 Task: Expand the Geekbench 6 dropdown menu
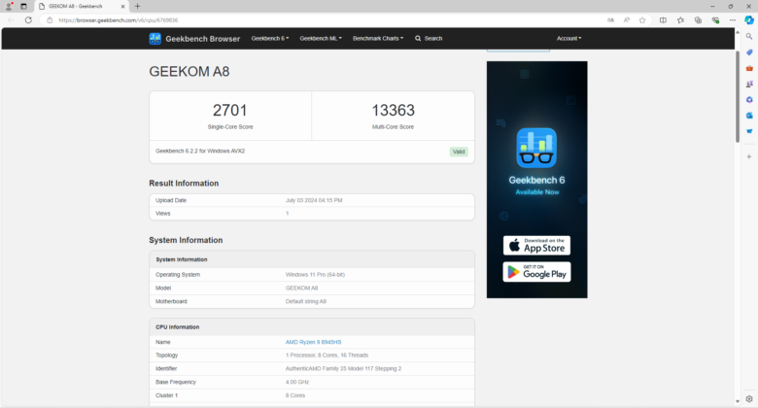[270, 38]
